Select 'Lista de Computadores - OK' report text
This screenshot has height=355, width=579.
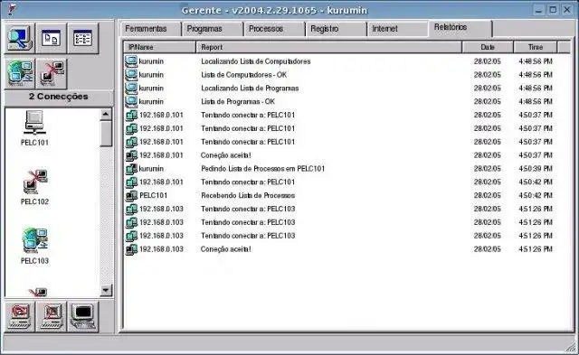click(243, 75)
